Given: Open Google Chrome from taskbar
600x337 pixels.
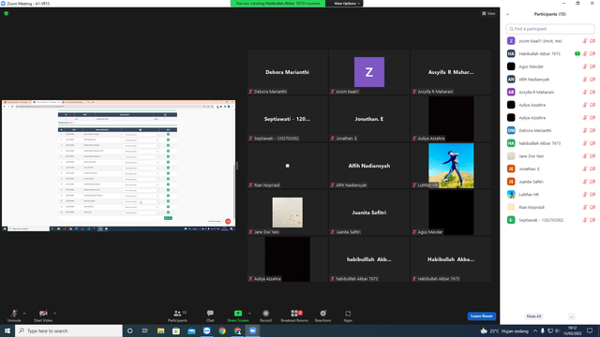Looking at the screenshot, I should point(222,330).
